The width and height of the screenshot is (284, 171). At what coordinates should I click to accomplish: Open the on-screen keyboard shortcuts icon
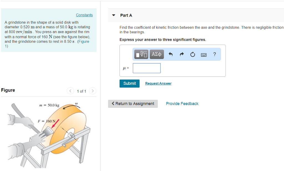click(204, 54)
